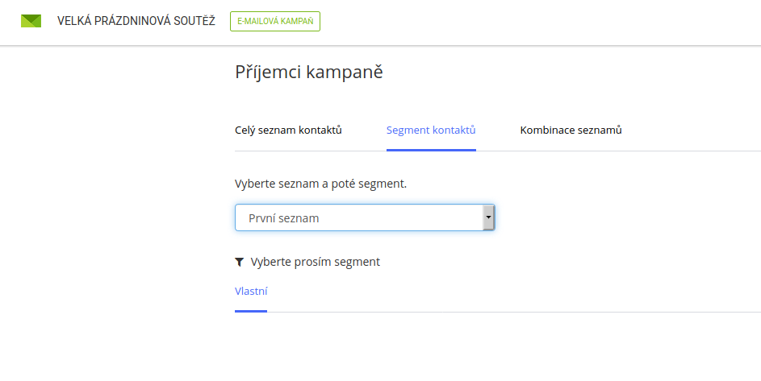
Task: Click blue underline beneath 'Vlastní'
Action: 251,311
